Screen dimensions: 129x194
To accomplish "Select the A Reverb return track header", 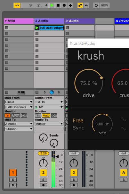I will 122,21.
